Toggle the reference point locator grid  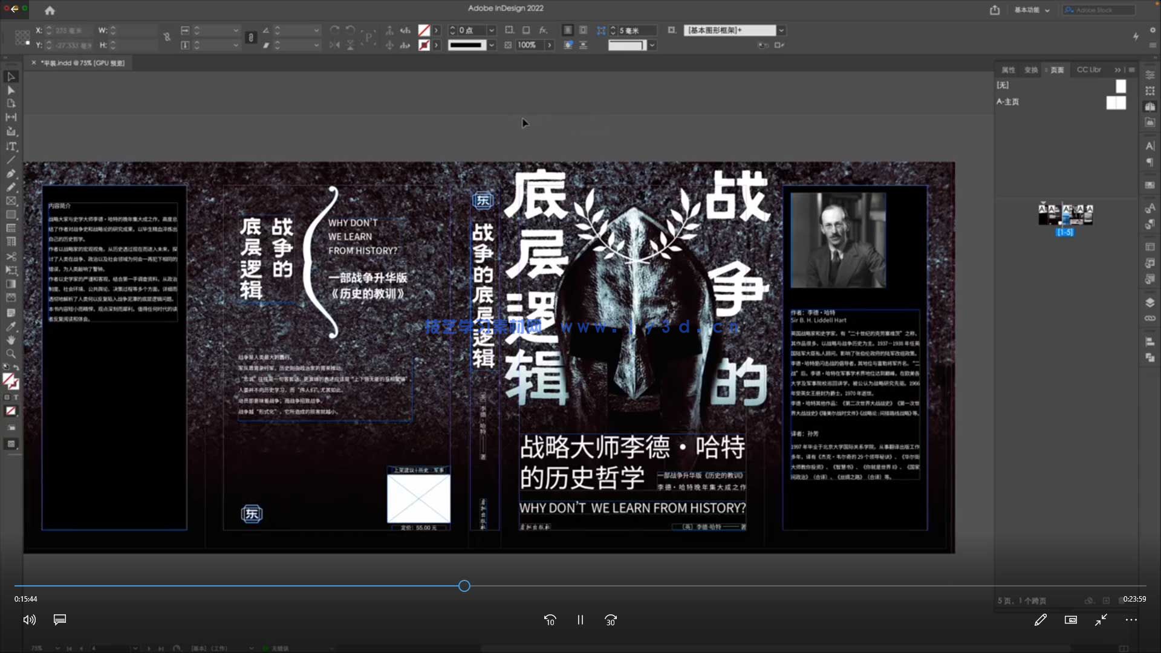point(22,37)
